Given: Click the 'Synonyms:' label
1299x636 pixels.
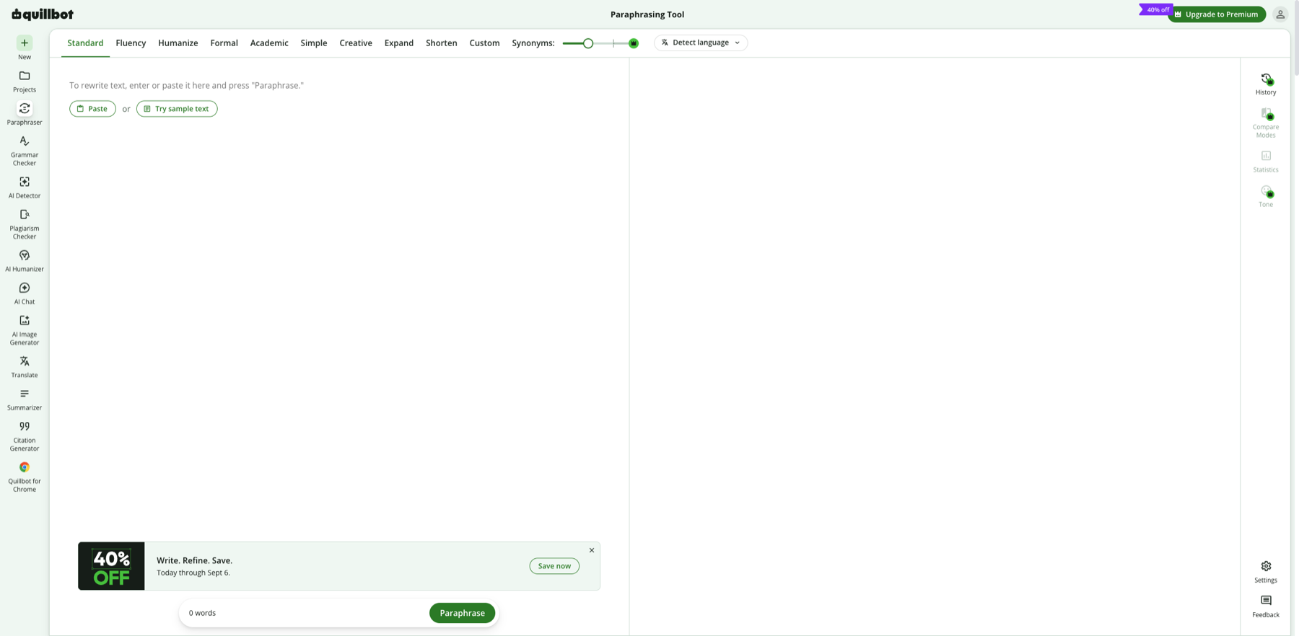Looking at the screenshot, I should pos(533,43).
